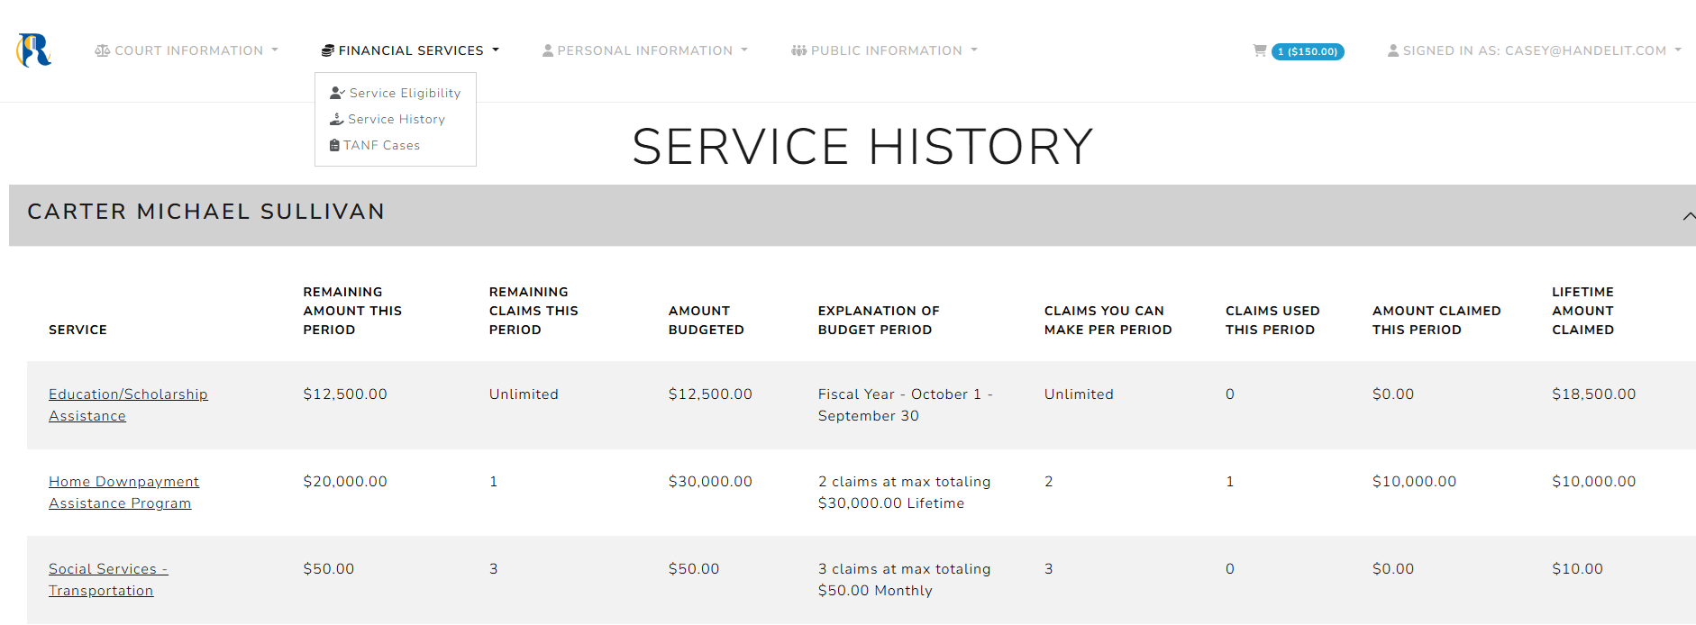
Task: Click the coins icon beside Financial Services
Action: coord(328,51)
